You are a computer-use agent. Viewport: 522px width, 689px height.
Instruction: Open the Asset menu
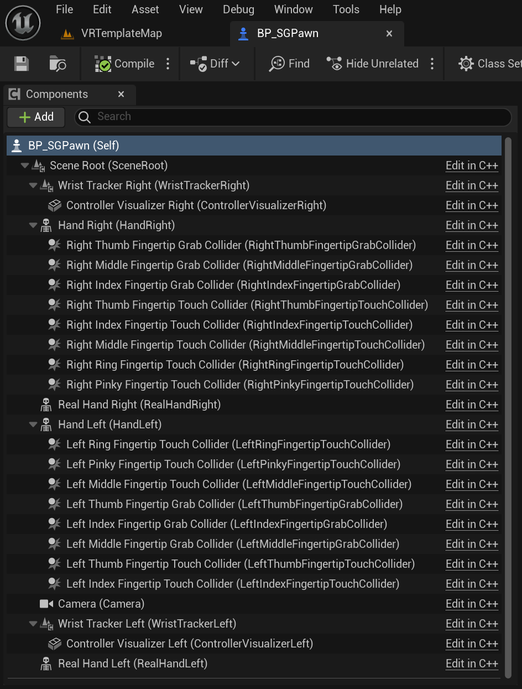[145, 9]
